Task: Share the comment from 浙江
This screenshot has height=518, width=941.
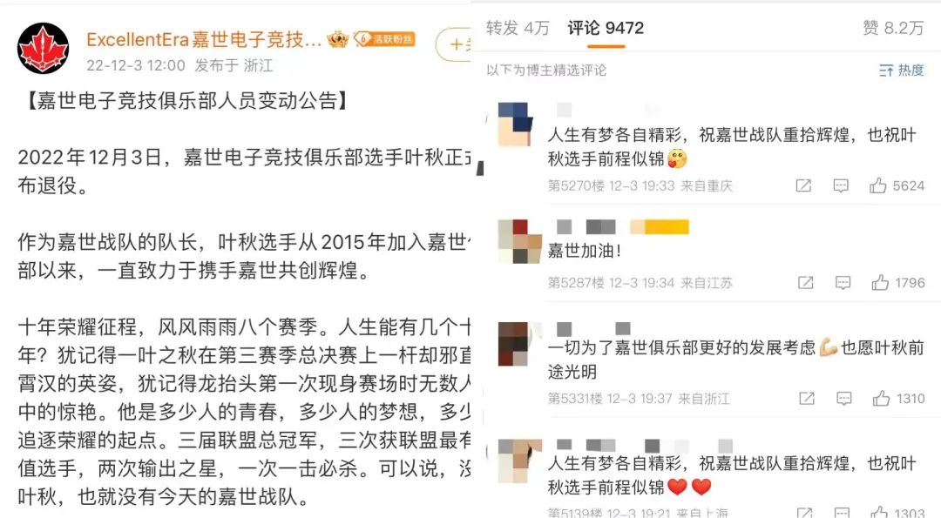Action: [807, 398]
